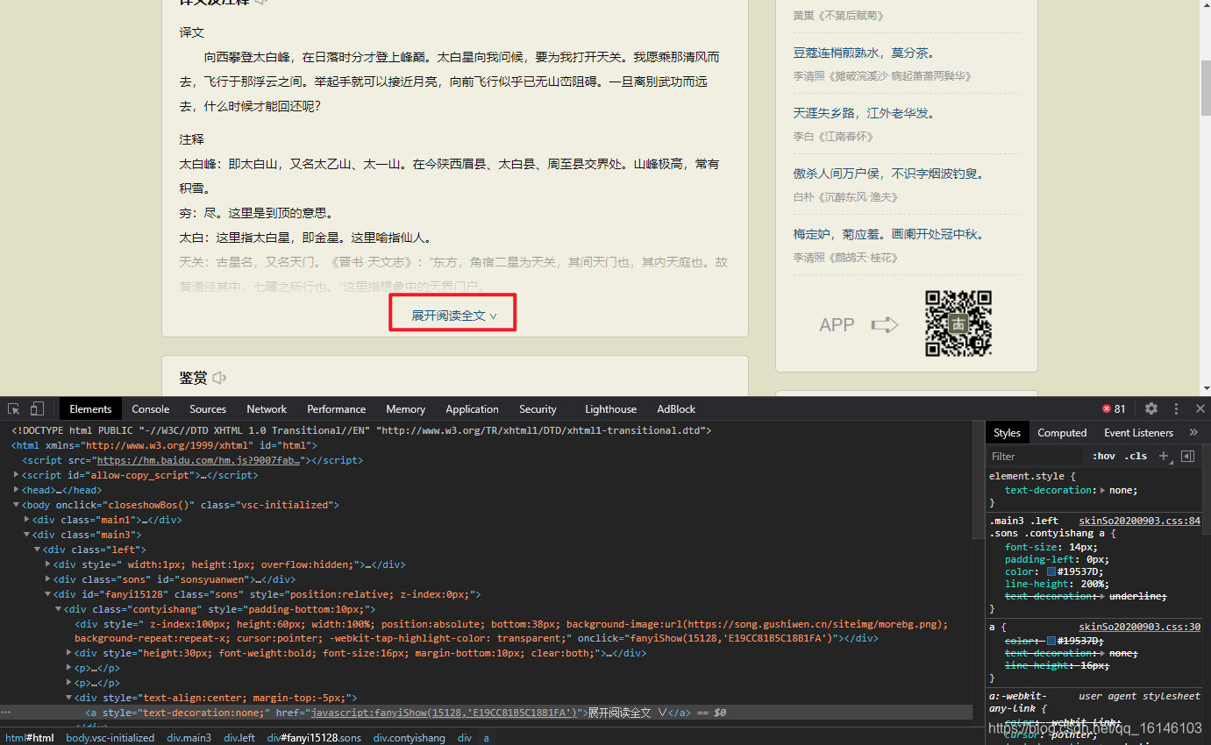Switch to the Elements tab
Image resolution: width=1211 pixels, height=745 pixels.
(x=90, y=408)
